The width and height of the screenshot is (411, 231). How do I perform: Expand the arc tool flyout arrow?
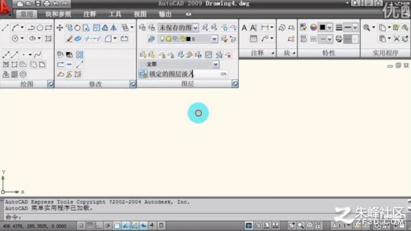22,28
